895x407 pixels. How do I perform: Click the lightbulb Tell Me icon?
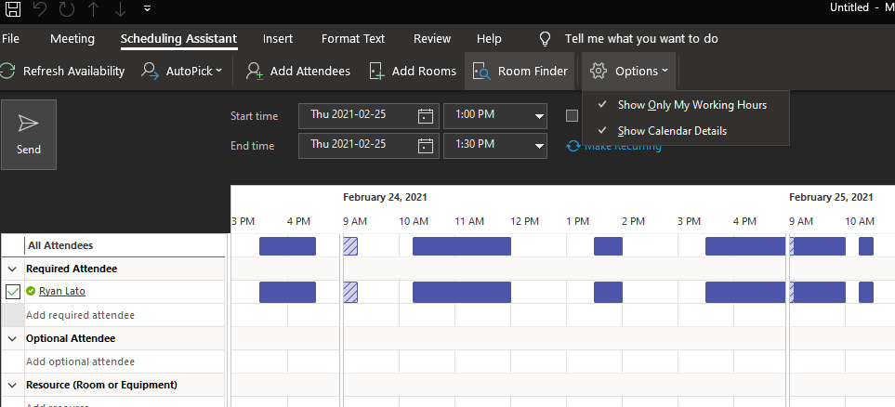pos(546,39)
